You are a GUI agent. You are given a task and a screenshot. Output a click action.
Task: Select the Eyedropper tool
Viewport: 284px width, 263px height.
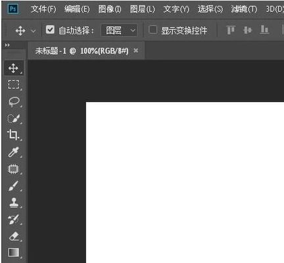point(14,152)
